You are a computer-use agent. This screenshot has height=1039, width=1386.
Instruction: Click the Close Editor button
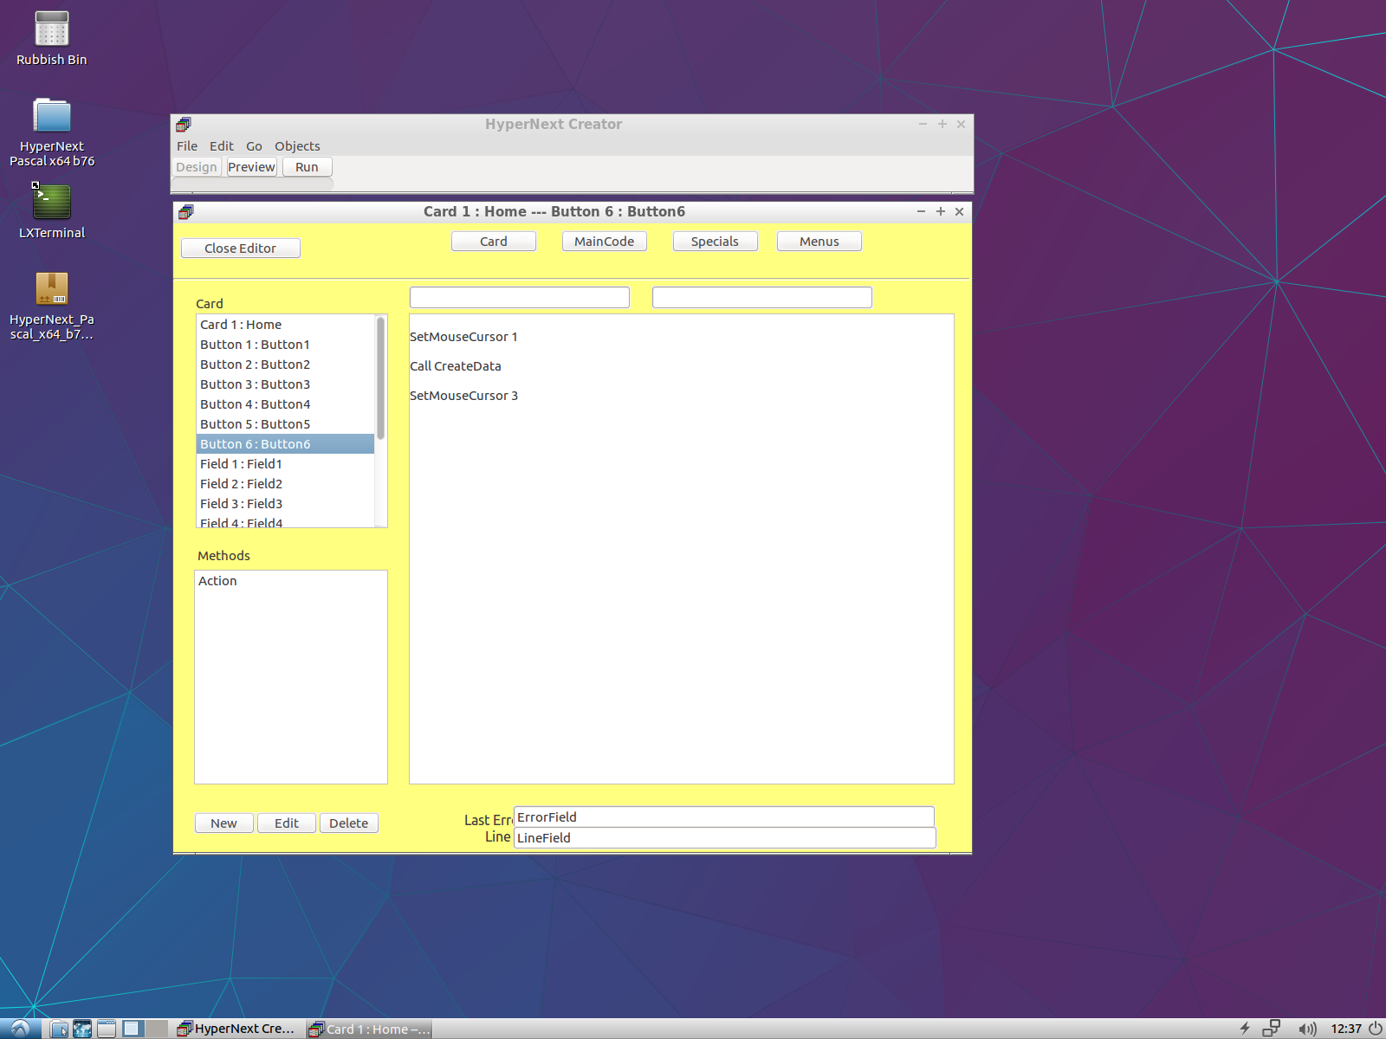(x=240, y=248)
